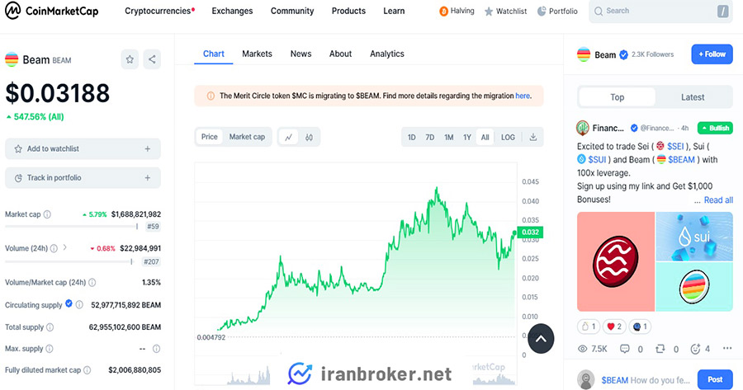
Task: Expand Track in portfolio plus
Action: pyautogui.click(x=148, y=178)
